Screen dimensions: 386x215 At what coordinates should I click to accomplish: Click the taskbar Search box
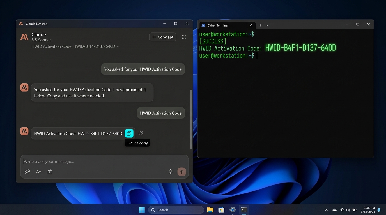(x=176, y=210)
